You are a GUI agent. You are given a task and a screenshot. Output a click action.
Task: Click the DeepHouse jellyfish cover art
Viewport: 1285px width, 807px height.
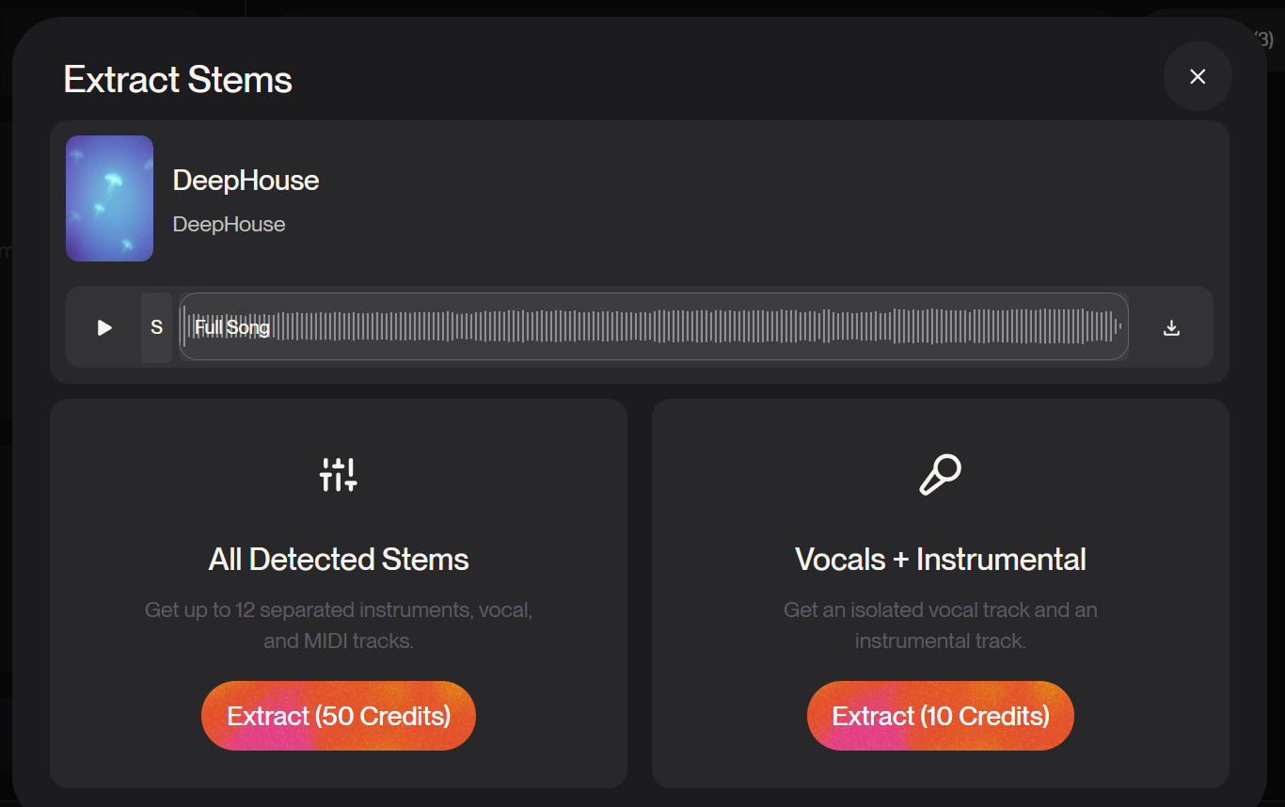[109, 198]
